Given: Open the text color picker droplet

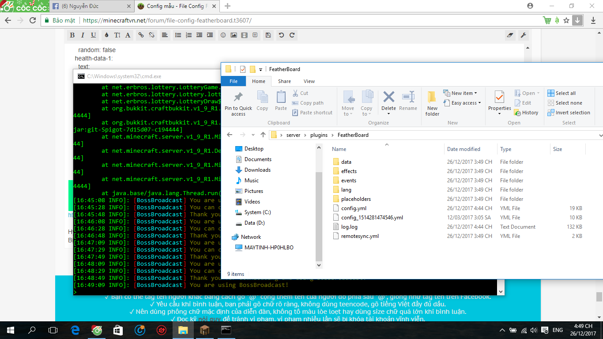Looking at the screenshot, I should (106, 35).
